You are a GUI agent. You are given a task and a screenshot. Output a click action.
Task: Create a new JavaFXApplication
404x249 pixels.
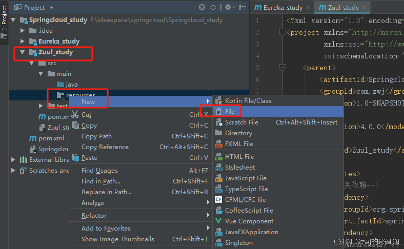[x=278, y=232]
